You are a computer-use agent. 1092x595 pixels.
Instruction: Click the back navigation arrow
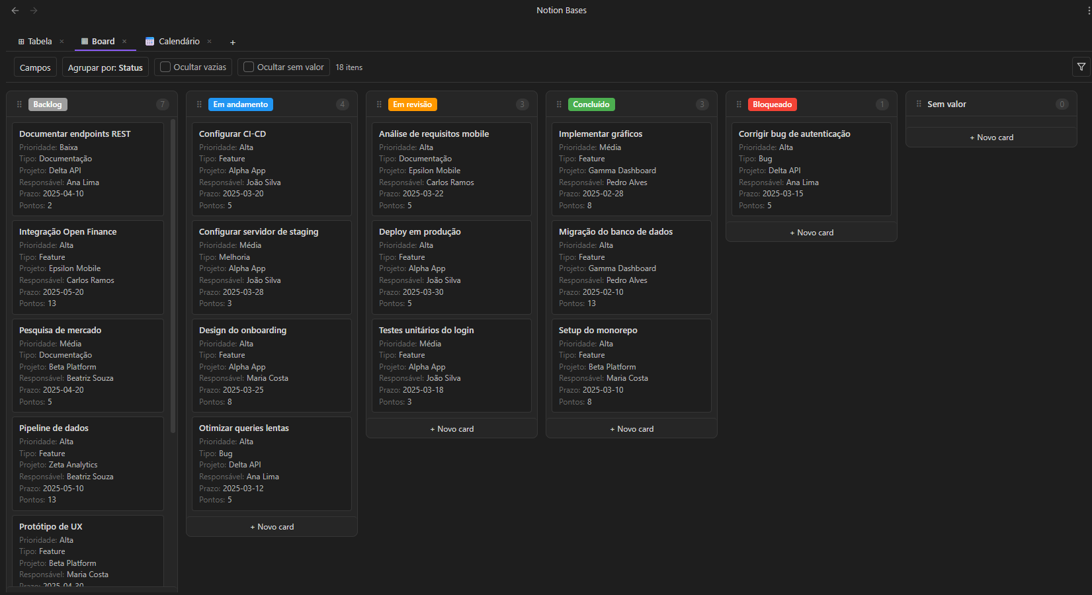click(x=15, y=10)
